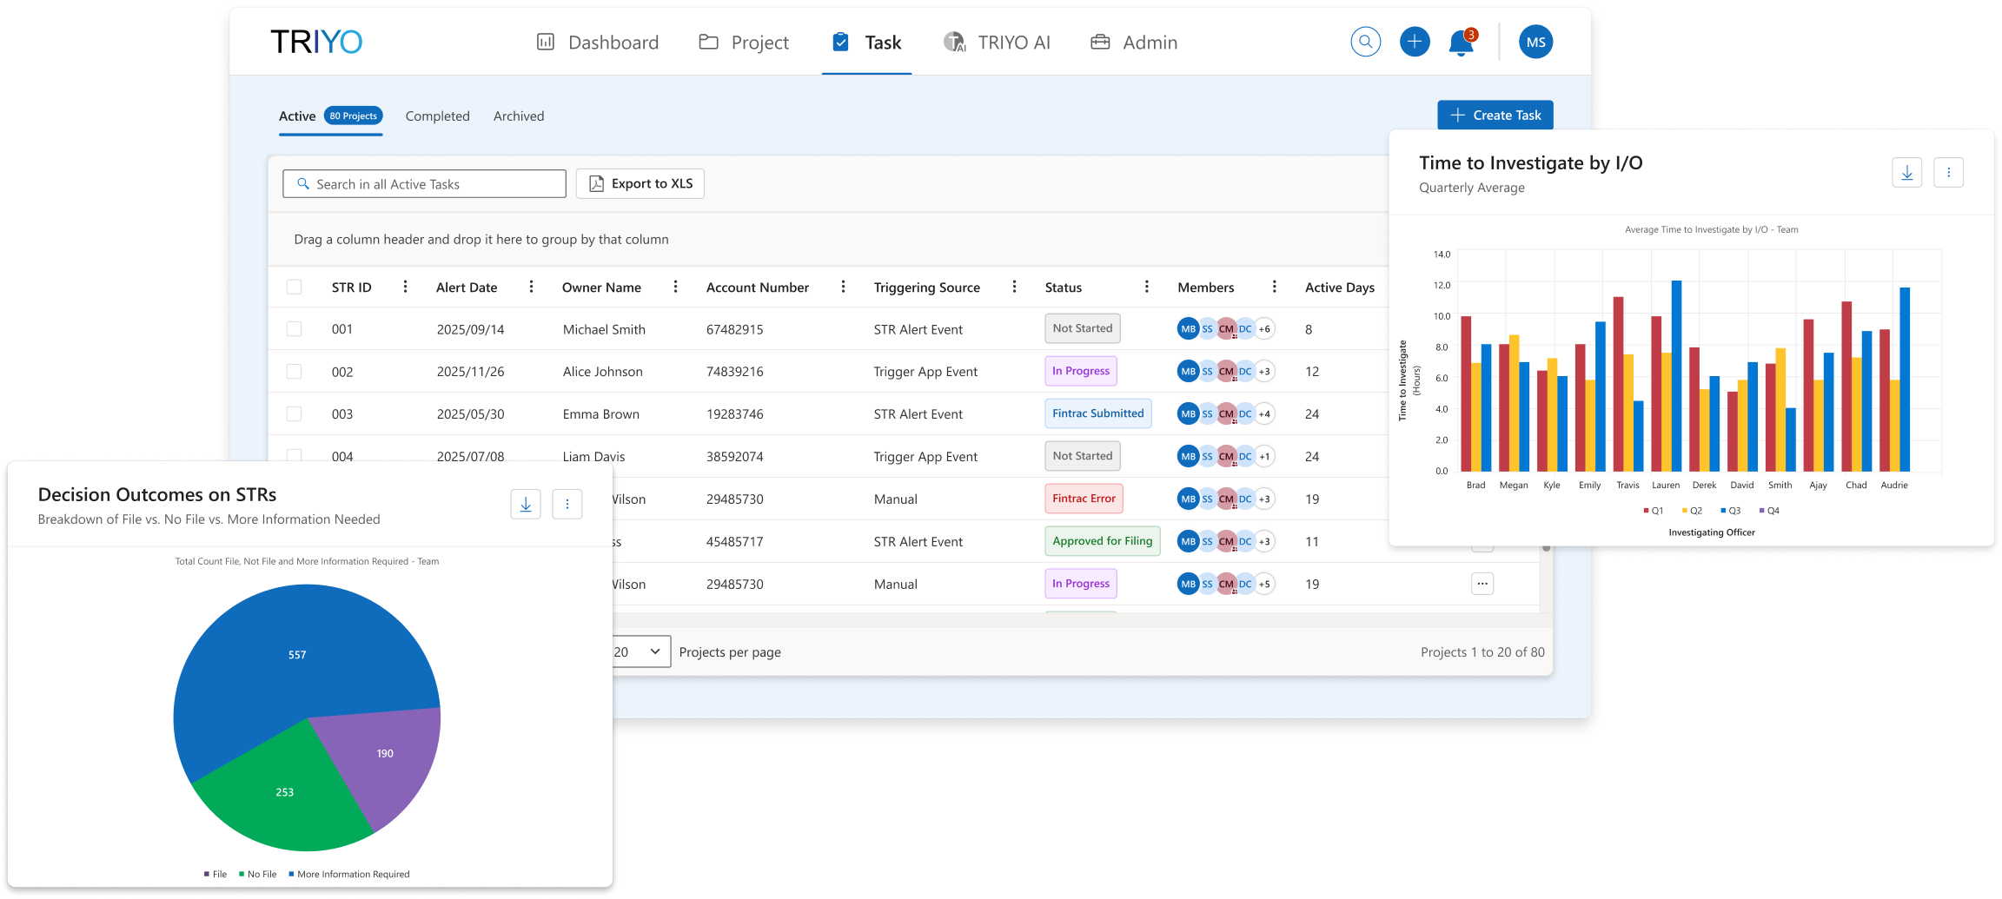Click Export to XLS button

tap(640, 183)
